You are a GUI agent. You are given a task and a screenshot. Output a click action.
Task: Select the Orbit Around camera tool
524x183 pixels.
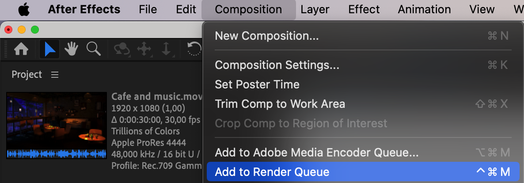click(x=122, y=50)
